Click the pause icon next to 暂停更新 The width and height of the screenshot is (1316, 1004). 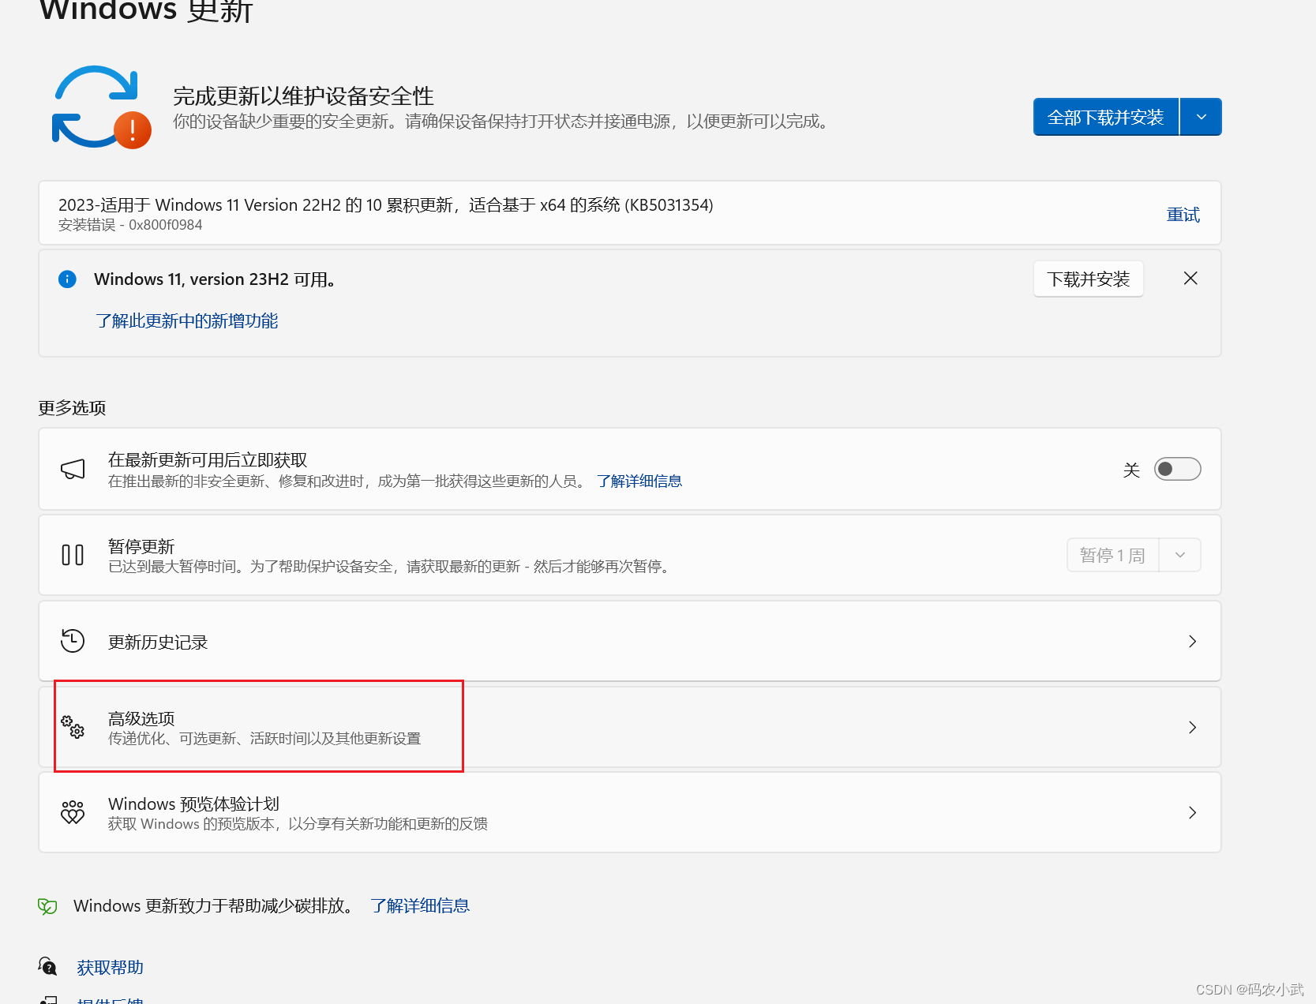[73, 555]
